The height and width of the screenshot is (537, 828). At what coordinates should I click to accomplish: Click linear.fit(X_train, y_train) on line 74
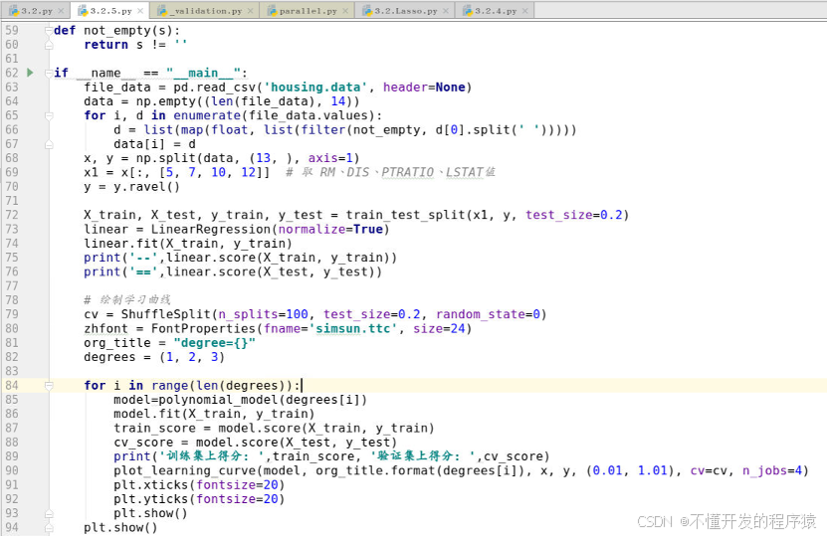click(188, 244)
